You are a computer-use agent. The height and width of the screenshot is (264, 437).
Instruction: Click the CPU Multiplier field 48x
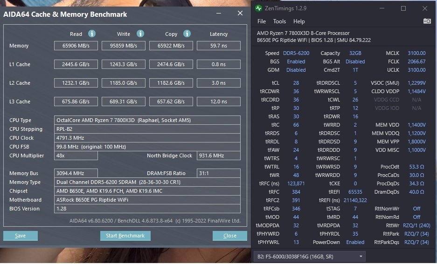coord(76,156)
